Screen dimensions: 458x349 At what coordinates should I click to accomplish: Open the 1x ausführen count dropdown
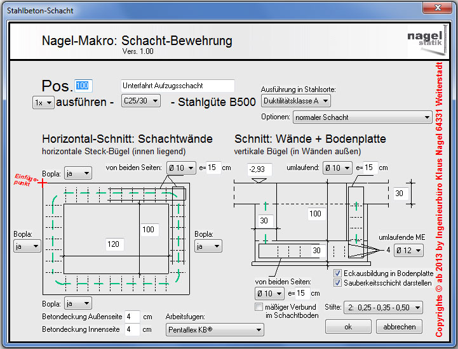point(43,102)
